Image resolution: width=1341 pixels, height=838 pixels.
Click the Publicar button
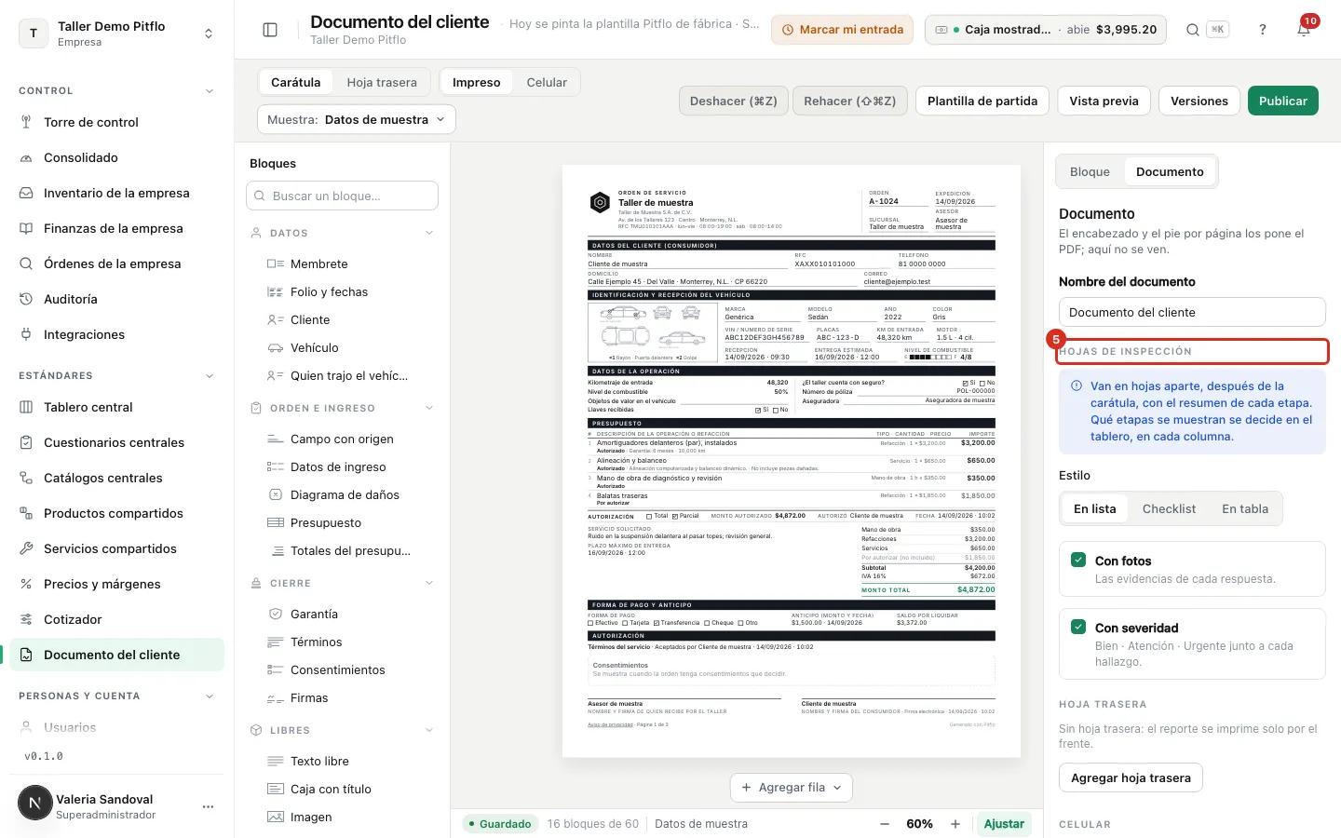coord(1283,101)
